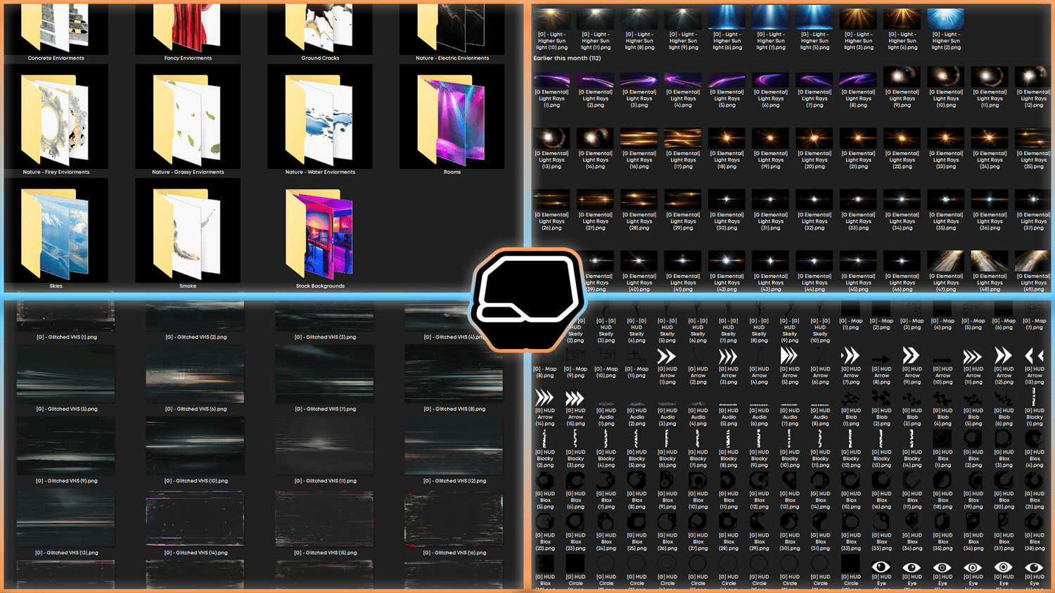Click the Map (1).png file name
The image size is (1055, 593).
[850, 324]
